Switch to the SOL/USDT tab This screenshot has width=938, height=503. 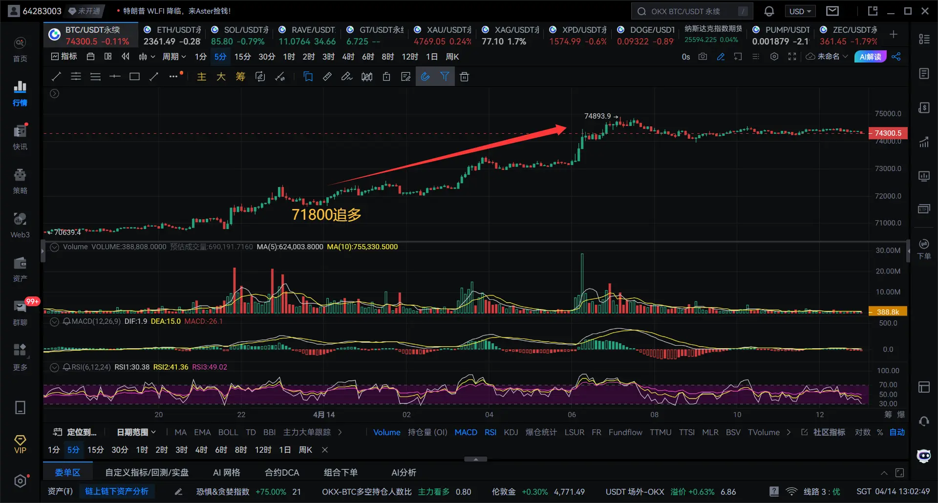pyautogui.click(x=239, y=35)
